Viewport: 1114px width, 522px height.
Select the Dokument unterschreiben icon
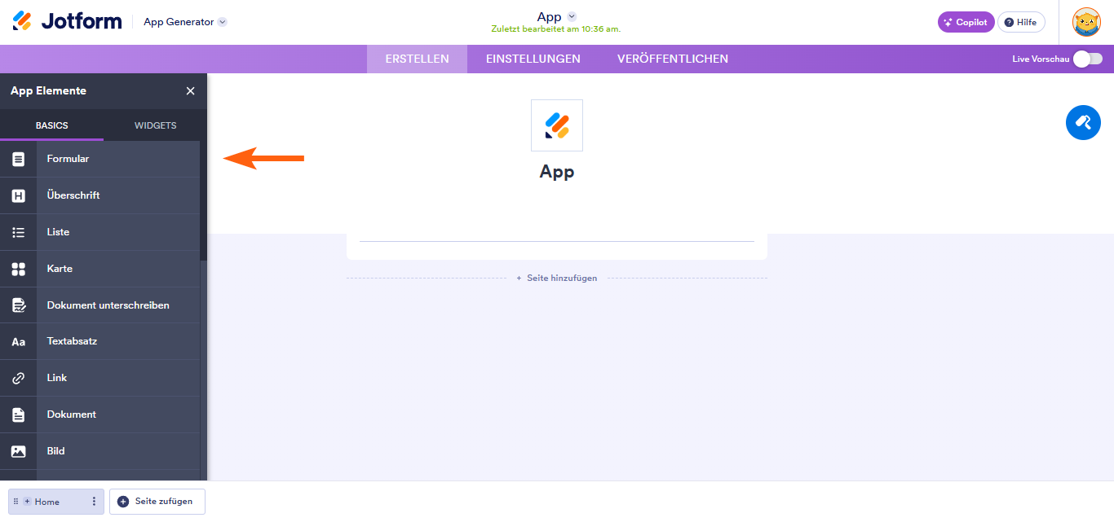(19, 305)
